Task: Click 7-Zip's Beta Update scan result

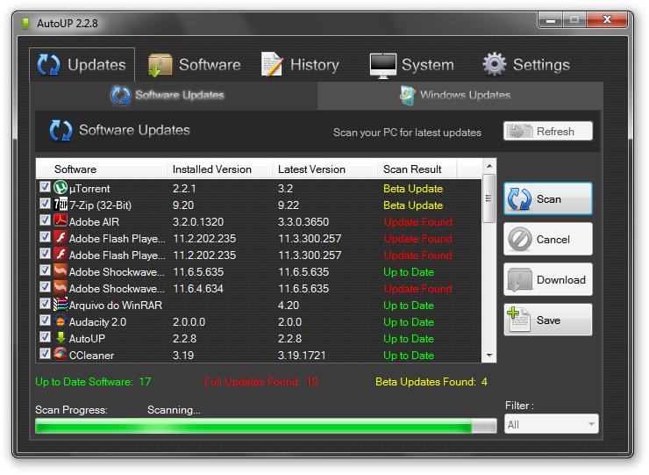Action: (x=413, y=205)
